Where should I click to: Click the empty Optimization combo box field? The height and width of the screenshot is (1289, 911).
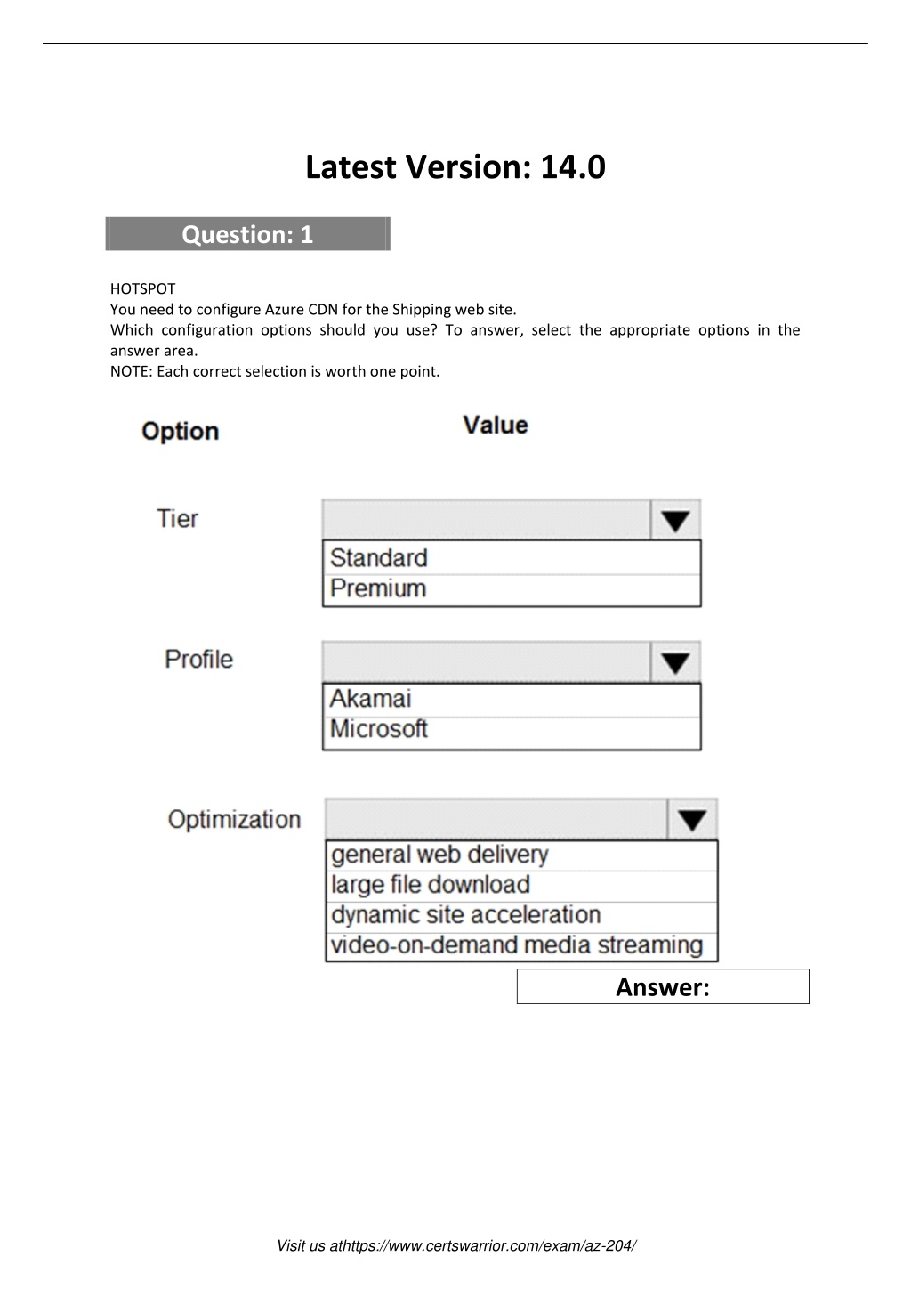tap(496, 820)
